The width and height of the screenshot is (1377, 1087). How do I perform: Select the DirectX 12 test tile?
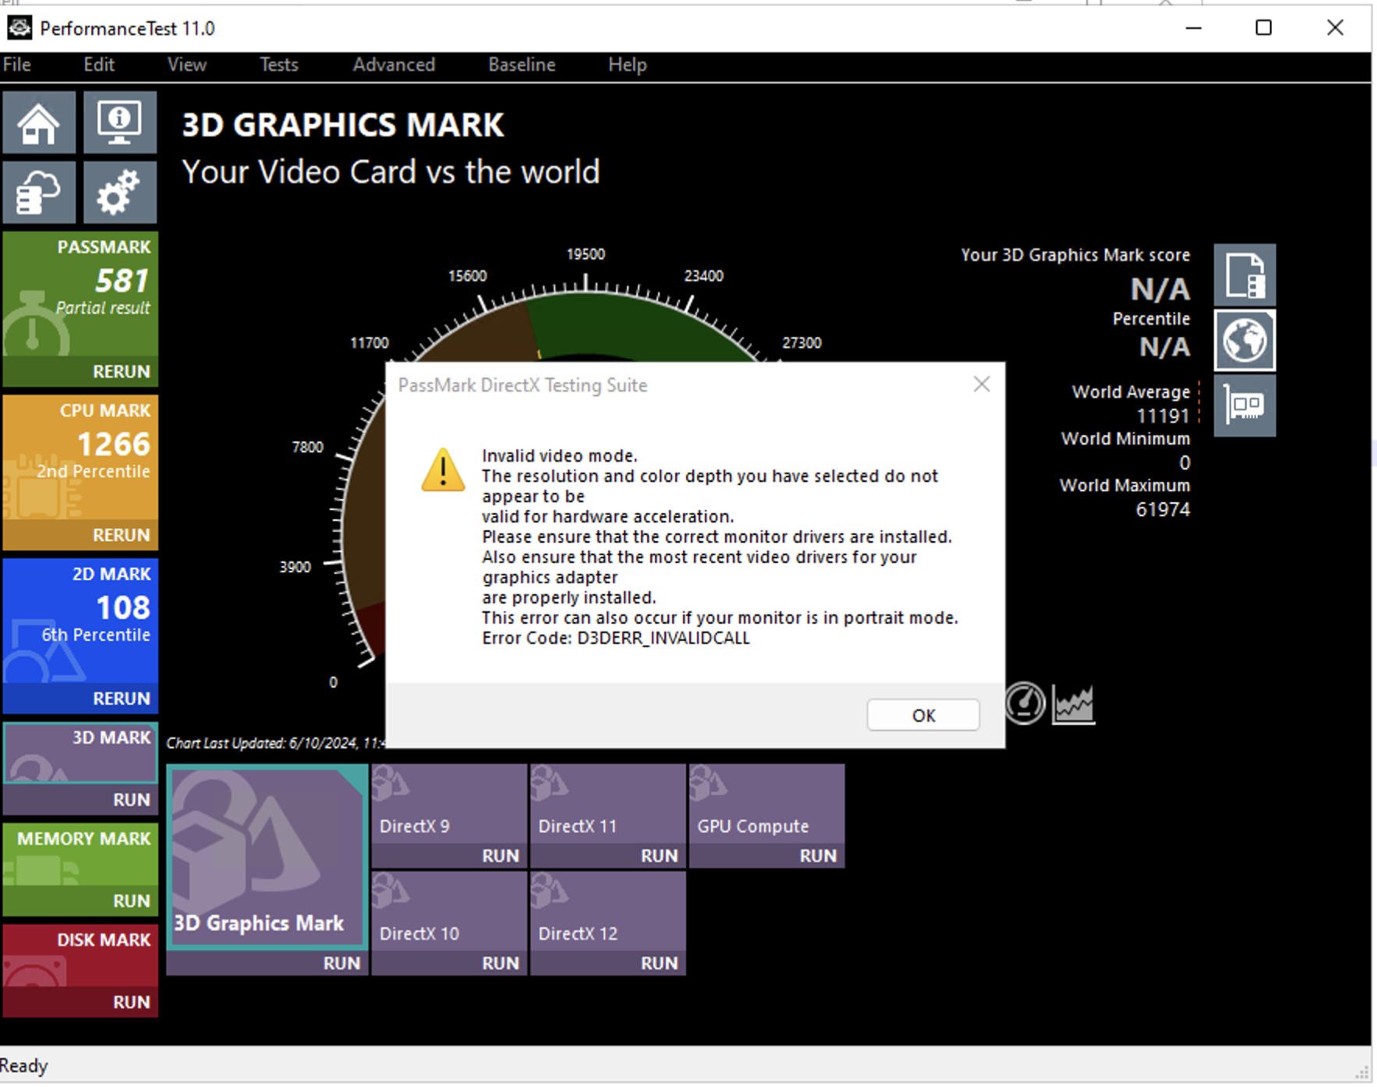(608, 911)
